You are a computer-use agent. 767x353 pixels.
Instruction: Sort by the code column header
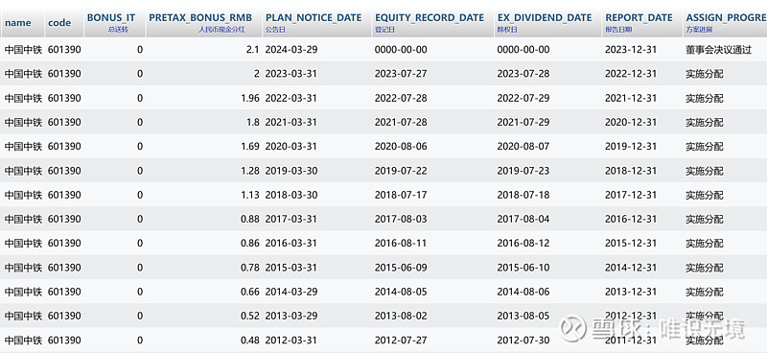[x=59, y=23]
